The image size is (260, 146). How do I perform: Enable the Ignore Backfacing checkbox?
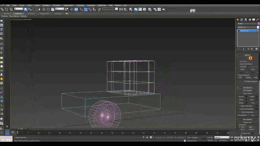coord(238,64)
